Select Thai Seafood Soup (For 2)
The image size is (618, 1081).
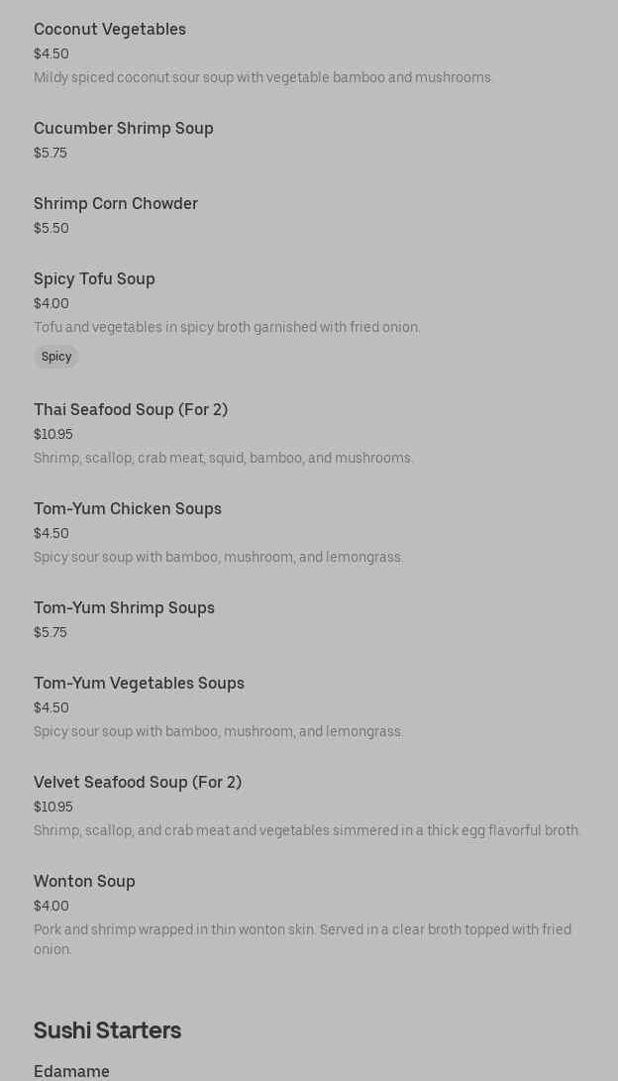131,410
